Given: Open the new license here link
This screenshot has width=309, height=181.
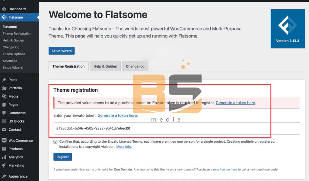Looking at the screenshot, I should (x=225, y=169).
